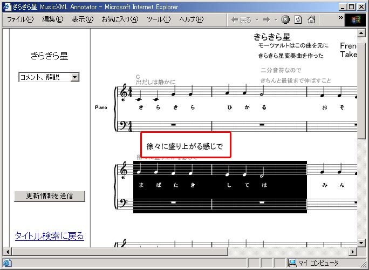Click the lyric ま in highlighted measure

coord(141,185)
